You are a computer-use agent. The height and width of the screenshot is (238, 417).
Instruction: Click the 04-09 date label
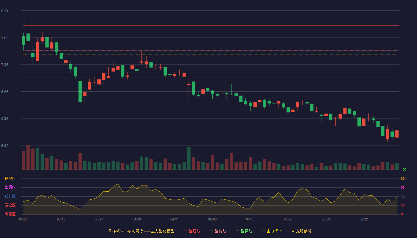[x=137, y=219]
